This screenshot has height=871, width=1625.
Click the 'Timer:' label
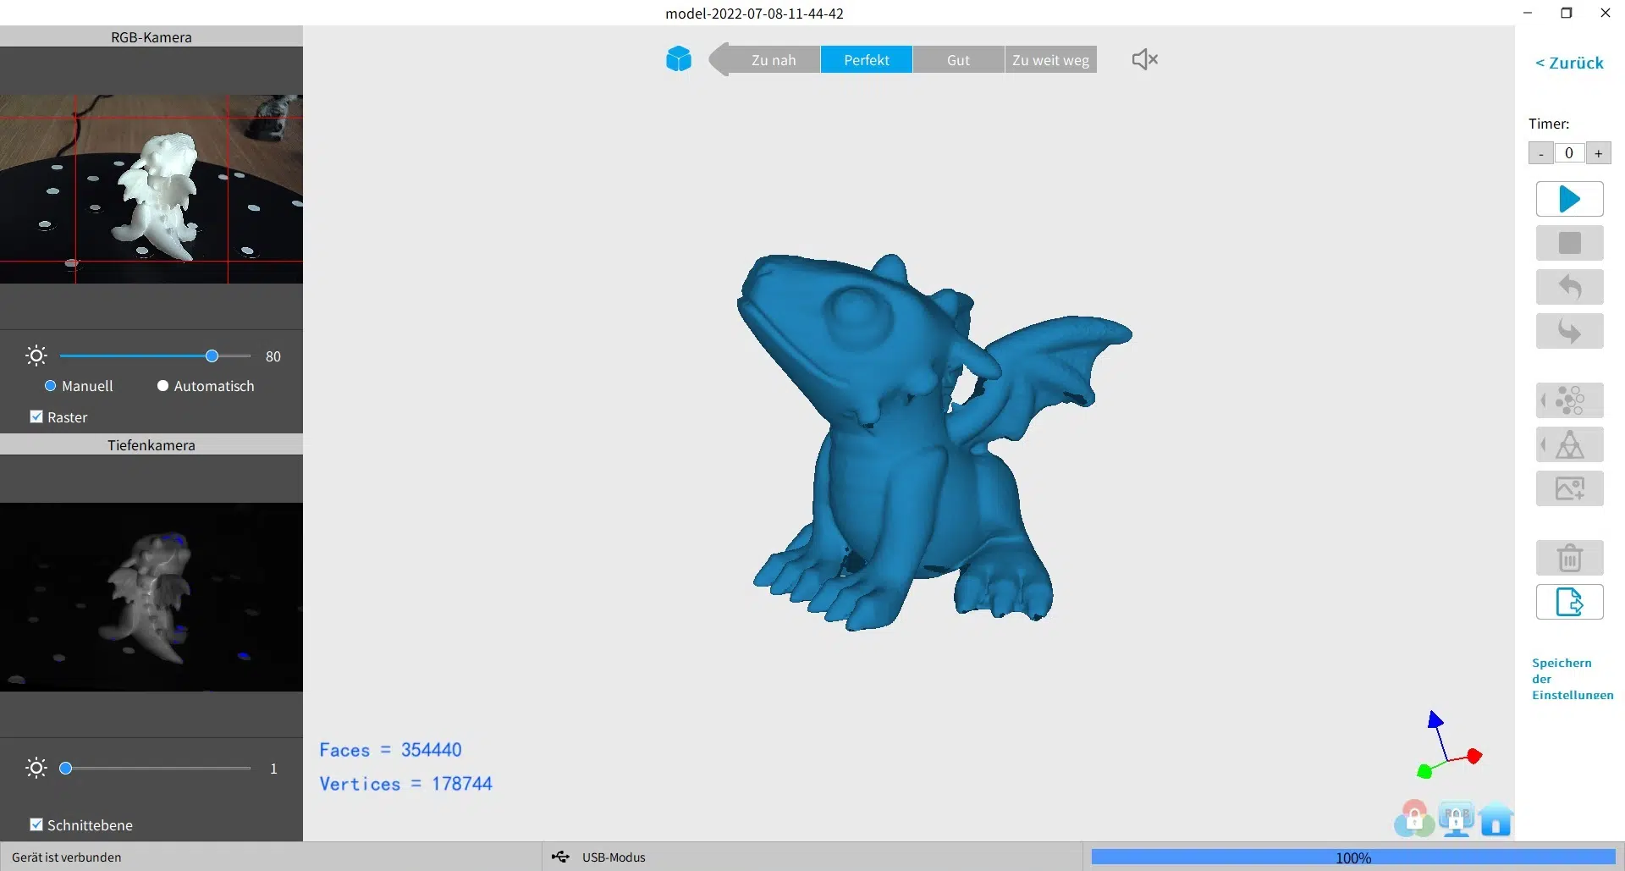(1549, 124)
